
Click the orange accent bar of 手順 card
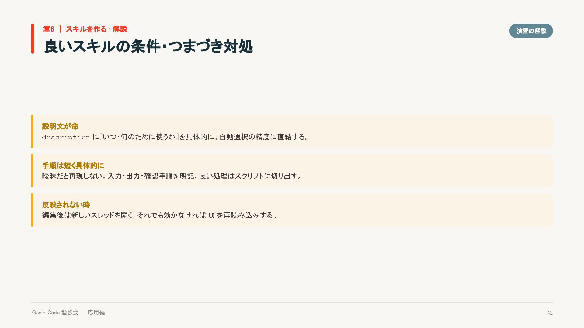(32, 171)
